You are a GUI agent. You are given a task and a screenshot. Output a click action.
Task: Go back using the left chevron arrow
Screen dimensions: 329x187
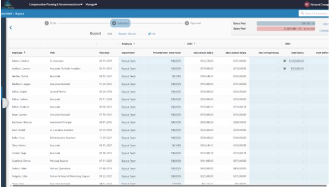(x=11, y=28)
